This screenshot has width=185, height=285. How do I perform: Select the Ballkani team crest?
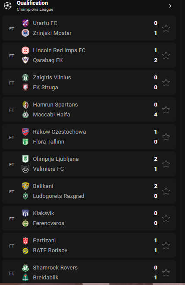click(25, 186)
